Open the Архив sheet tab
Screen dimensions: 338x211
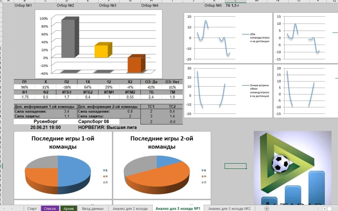[69, 208]
